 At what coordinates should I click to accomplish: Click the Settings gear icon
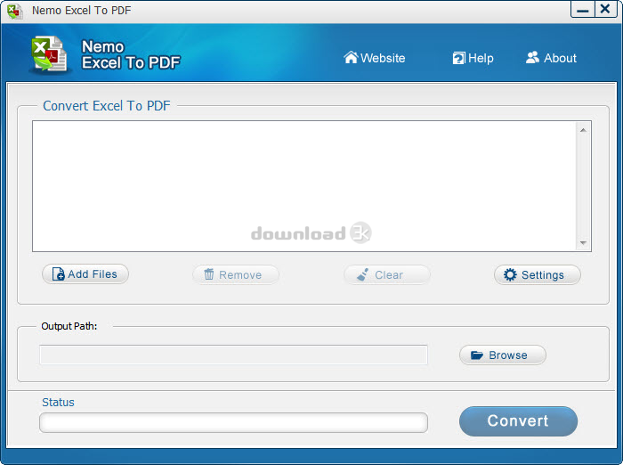click(x=510, y=274)
